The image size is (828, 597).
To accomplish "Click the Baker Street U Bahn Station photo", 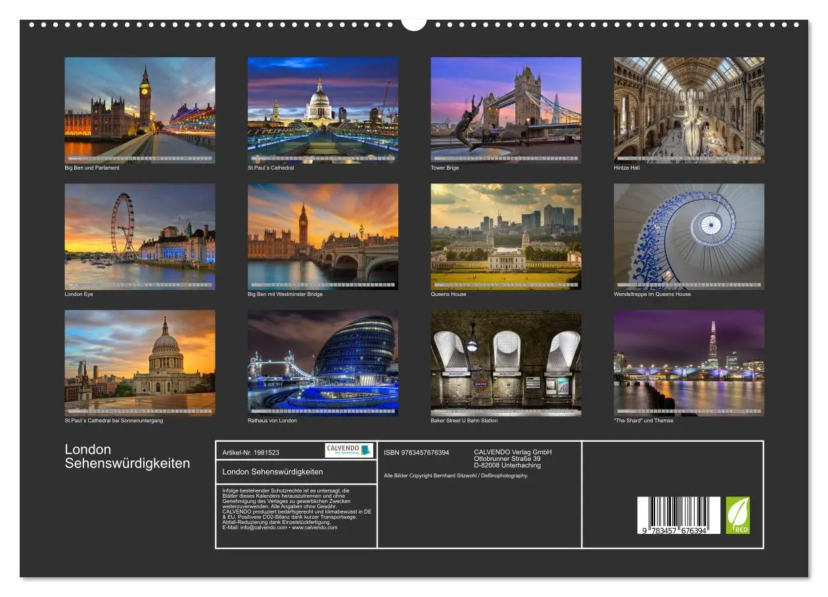I will click(x=506, y=363).
